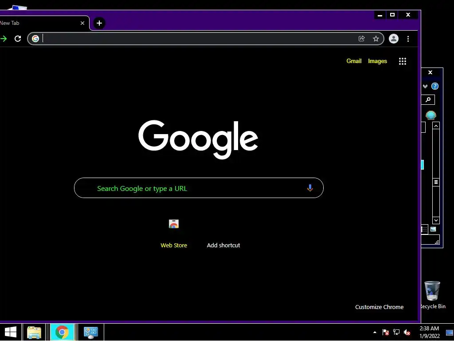This screenshot has height=341, width=454.
Task: Switch to details view in background window
Action: click(x=424, y=230)
